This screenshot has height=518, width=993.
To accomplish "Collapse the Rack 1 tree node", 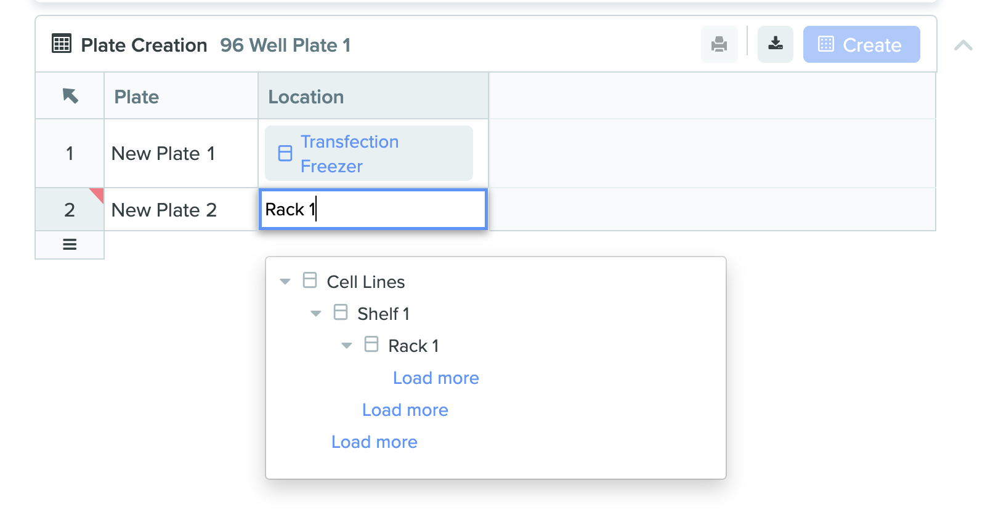I will point(346,346).
